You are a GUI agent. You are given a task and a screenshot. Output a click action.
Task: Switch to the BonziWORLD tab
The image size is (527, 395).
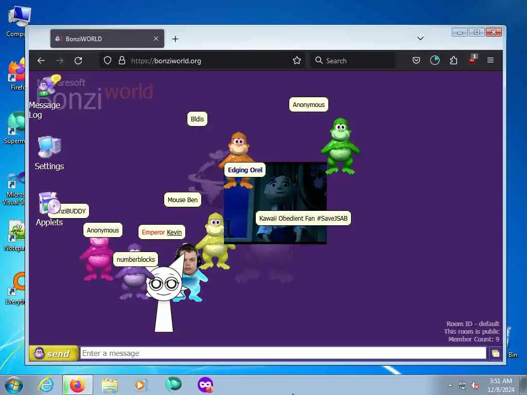107,39
